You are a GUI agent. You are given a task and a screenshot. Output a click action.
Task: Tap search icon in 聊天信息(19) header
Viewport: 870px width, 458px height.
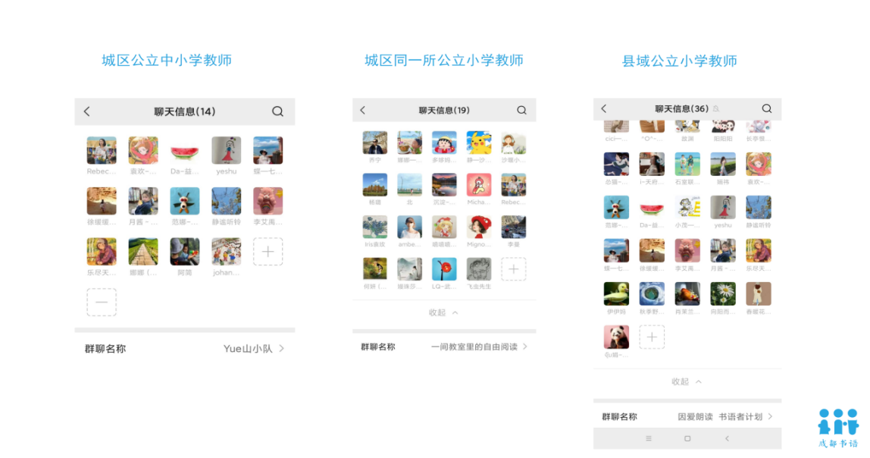pos(521,110)
